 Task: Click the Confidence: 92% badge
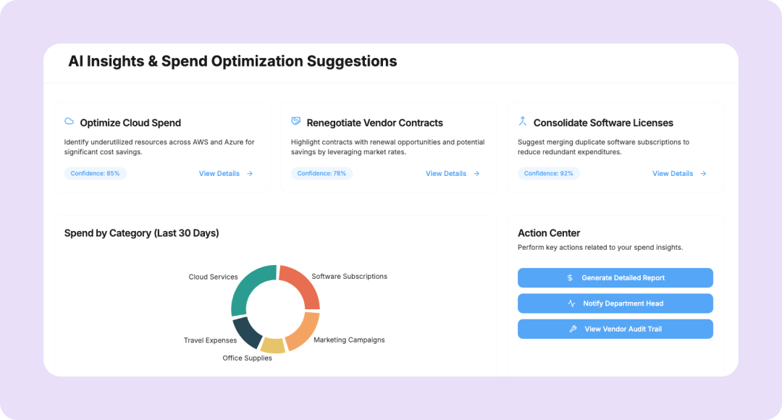(548, 174)
